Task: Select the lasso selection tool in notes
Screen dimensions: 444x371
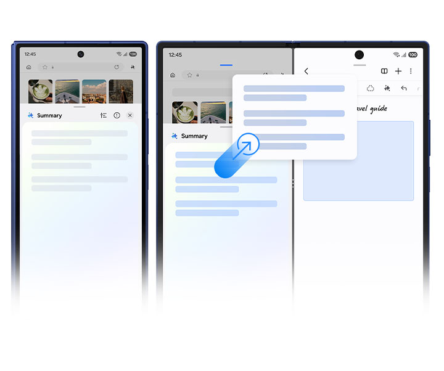Action: [370, 88]
